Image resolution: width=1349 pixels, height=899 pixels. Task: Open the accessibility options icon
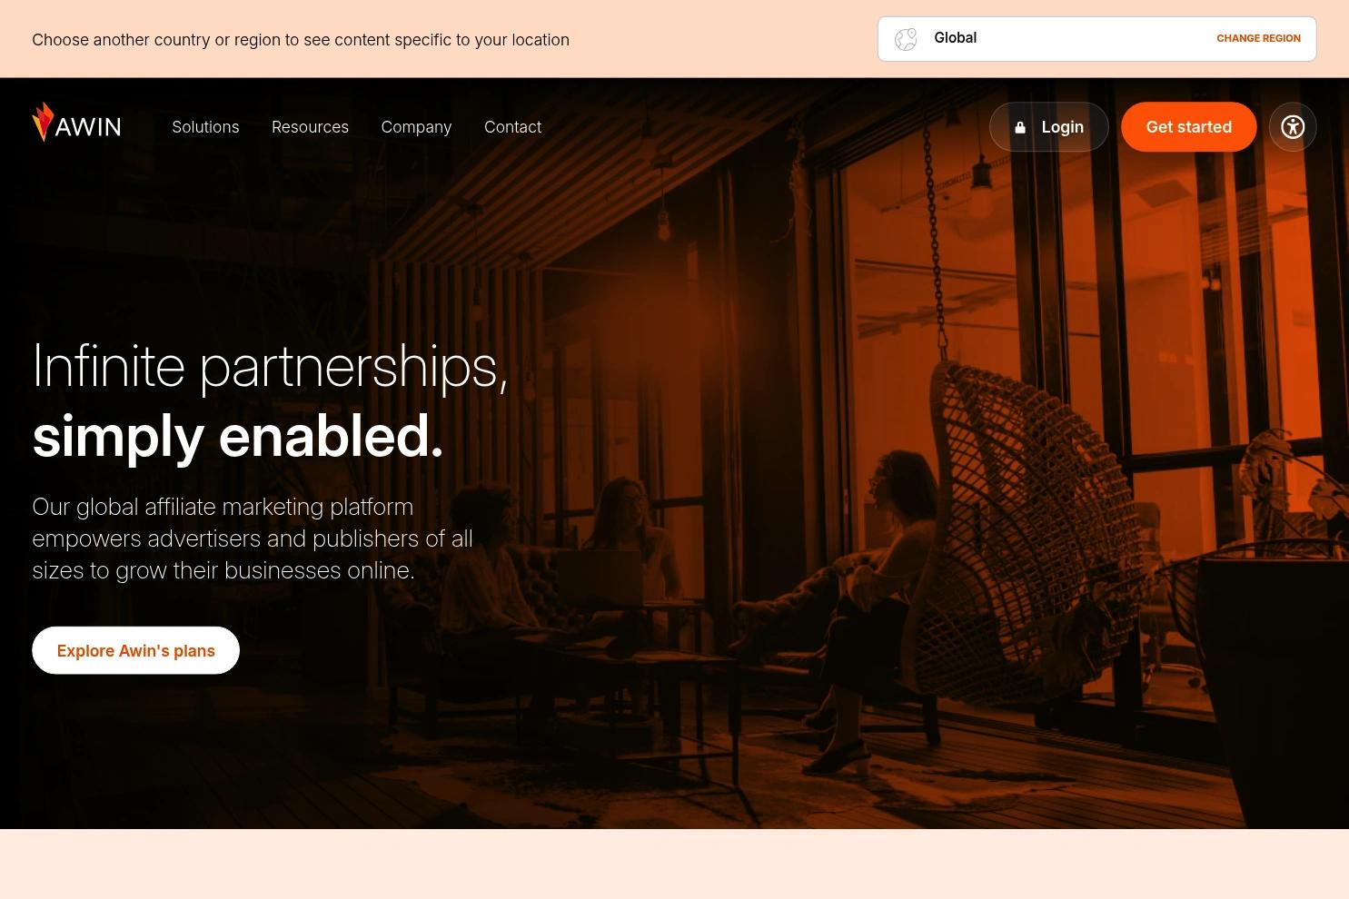(1293, 127)
